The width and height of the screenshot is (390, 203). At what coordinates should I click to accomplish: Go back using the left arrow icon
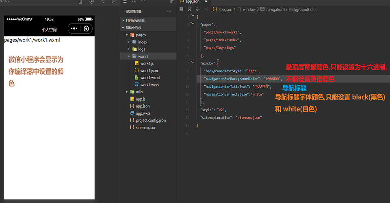(198, 9)
